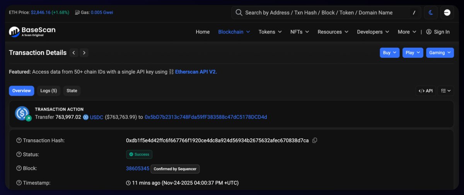Open the Buy dropdown
Viewport: 464px width, 195px height.
(x=390, y=53)
